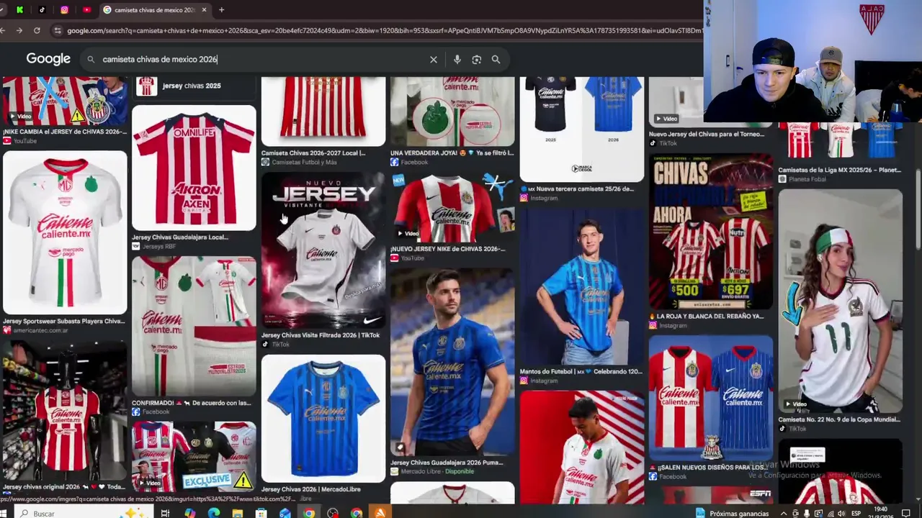Open the Kick pinned browser tab
This screenshot has height=518, width=922.
point(19,10)
